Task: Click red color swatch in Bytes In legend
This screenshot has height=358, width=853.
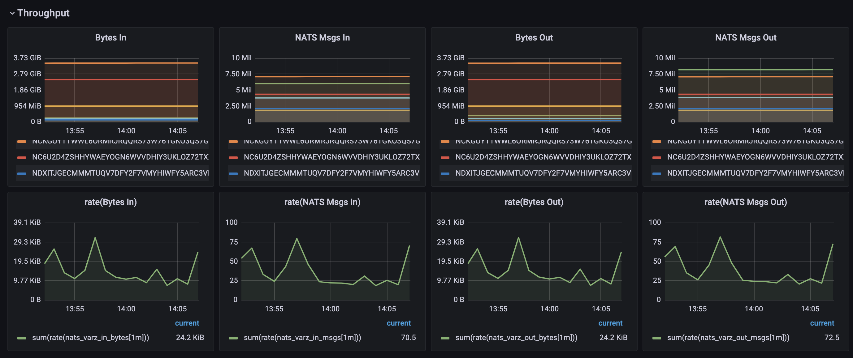Action: point(22,157)
